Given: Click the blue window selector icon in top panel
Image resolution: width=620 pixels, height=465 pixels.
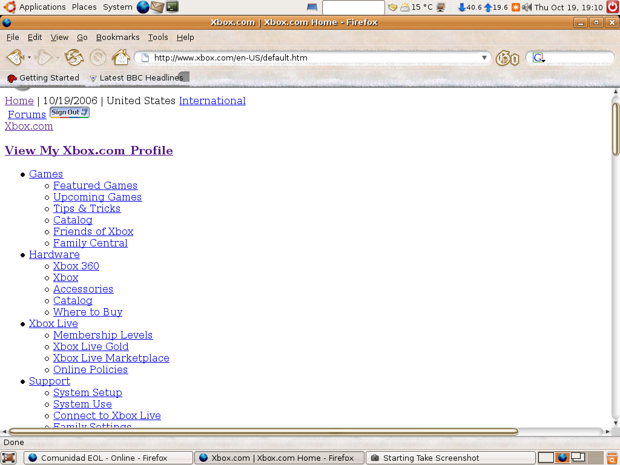Looking at the screenshot, I should [x=312, y=7].
